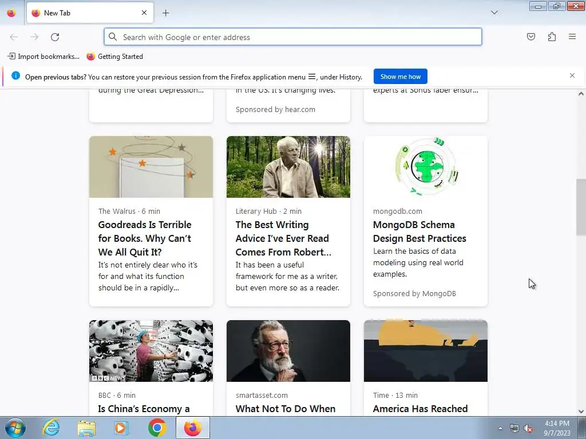Open Getting Started bookmark

114,57
